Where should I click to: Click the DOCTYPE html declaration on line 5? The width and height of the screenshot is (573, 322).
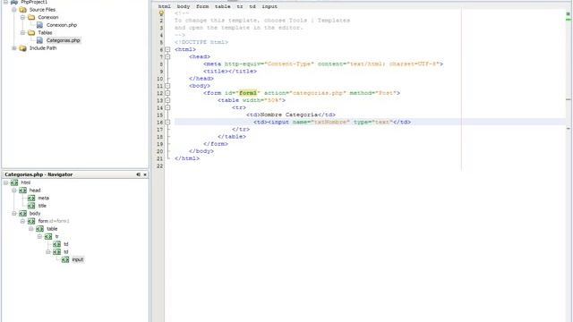pyautogui.click(x=201, y=42)
